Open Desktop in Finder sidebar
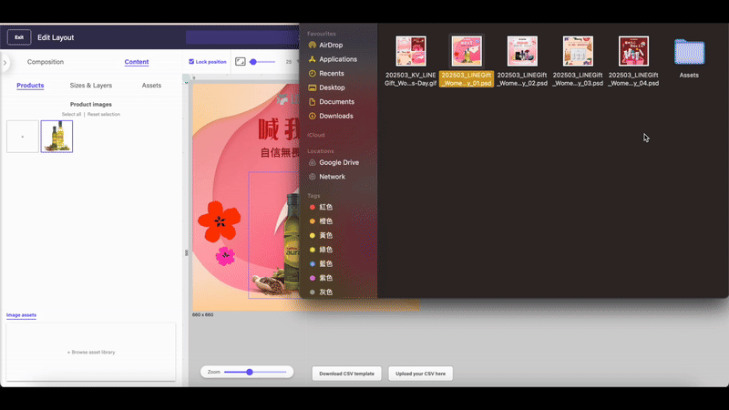This screenshot has height=410, width=729. coord(326,87)
